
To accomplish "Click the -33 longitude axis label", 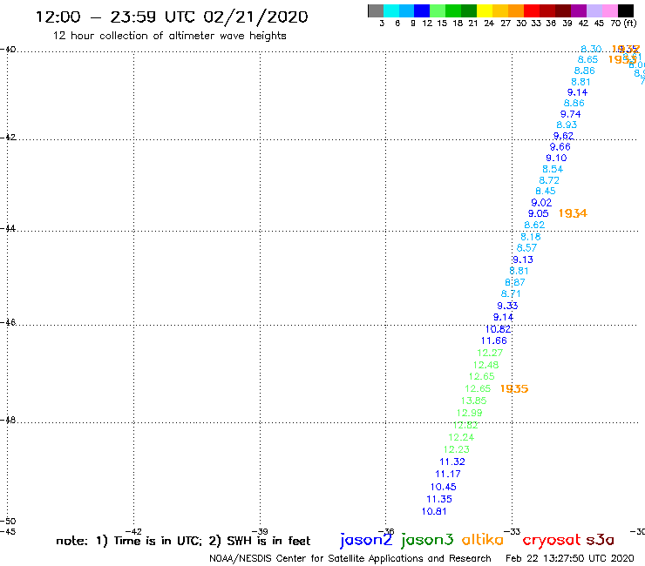I will [x=513, y=532].
